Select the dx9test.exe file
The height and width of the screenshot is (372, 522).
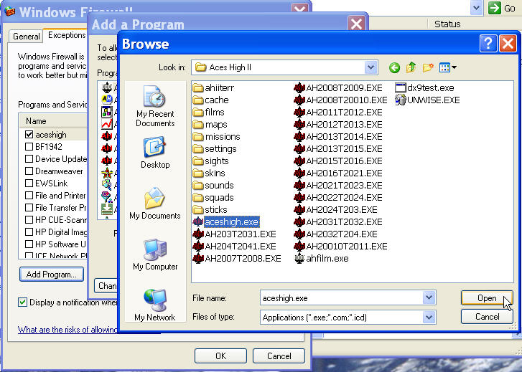click(424, 87)
